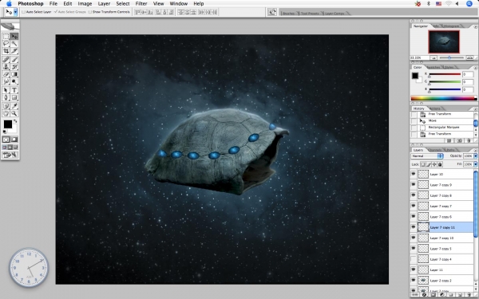This screenshot has width=479, height=299.
Task: Switch to the Actions tab
Action: click(435, 108)
